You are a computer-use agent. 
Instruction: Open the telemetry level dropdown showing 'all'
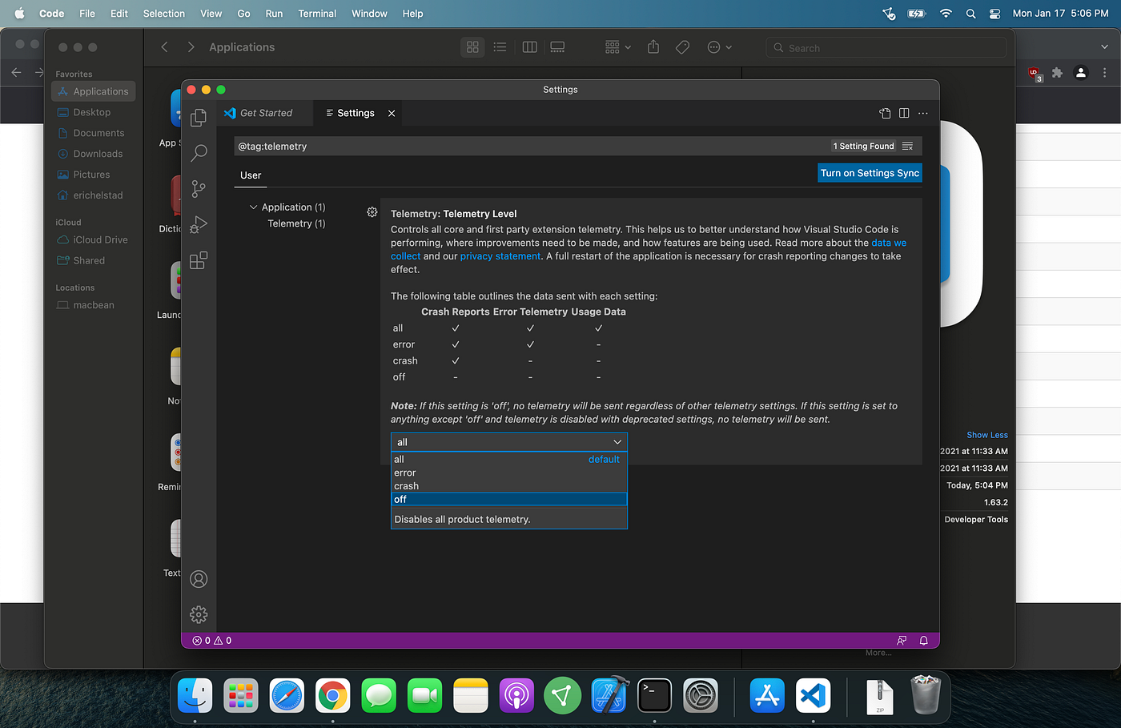(x=508, y=441)
